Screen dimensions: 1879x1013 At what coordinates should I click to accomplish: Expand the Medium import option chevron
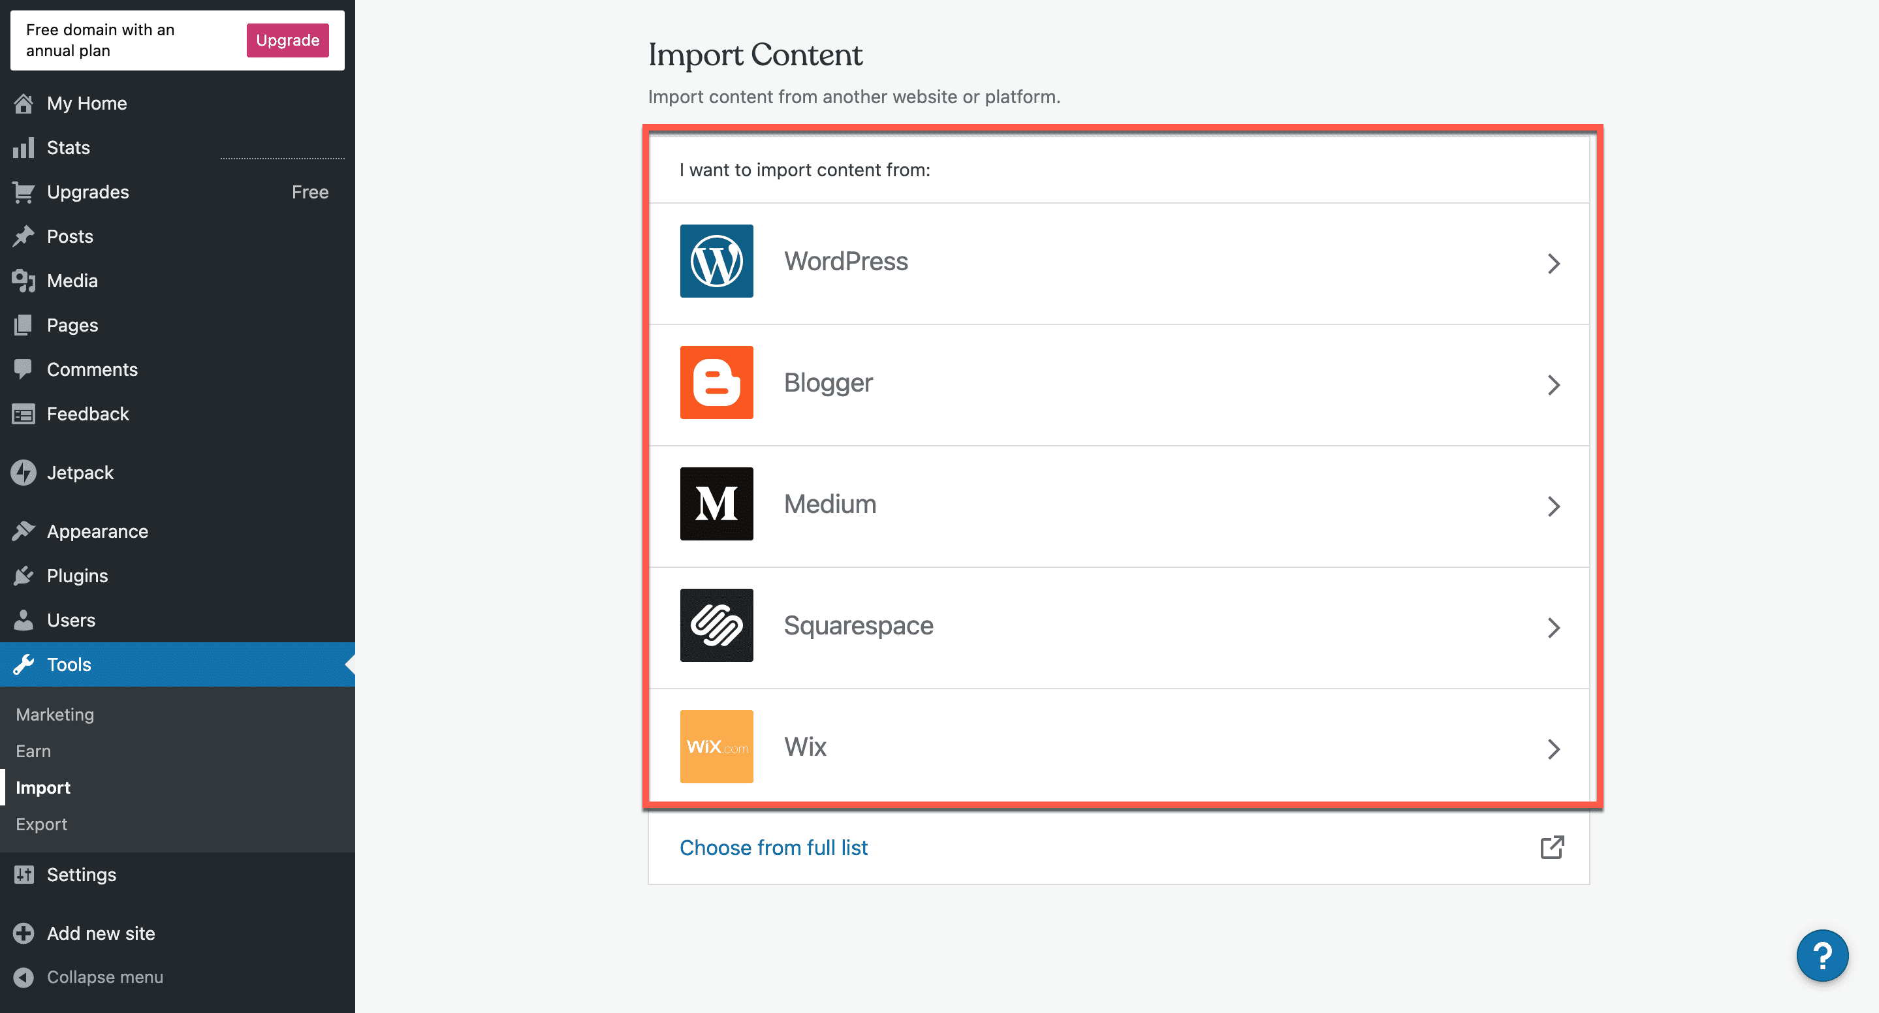coord(1553,506)
